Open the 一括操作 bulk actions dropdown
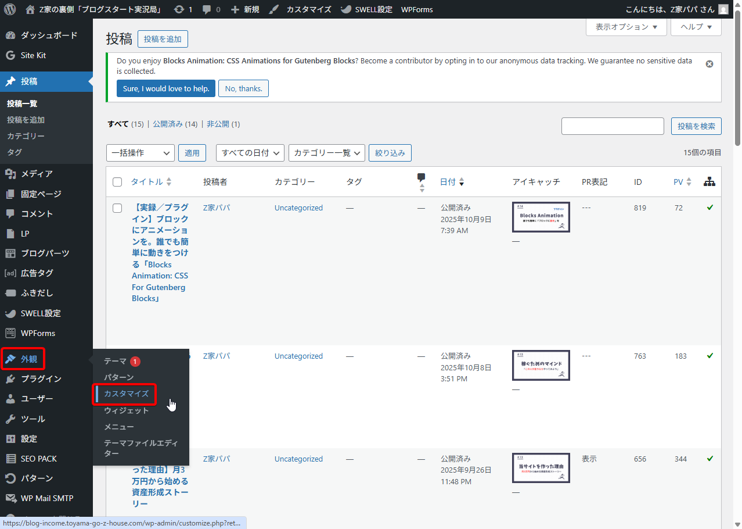This screenshot has width=742, height=529. tap(140, 153)
